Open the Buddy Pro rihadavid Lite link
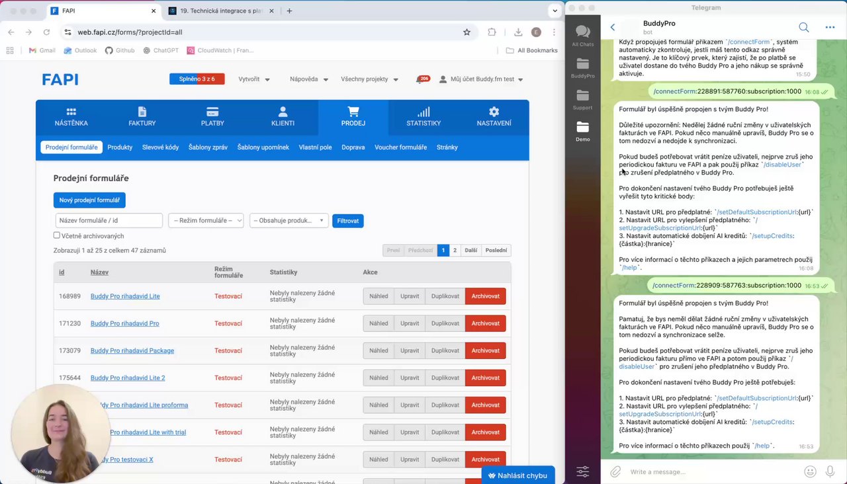 tap(125, 296)
